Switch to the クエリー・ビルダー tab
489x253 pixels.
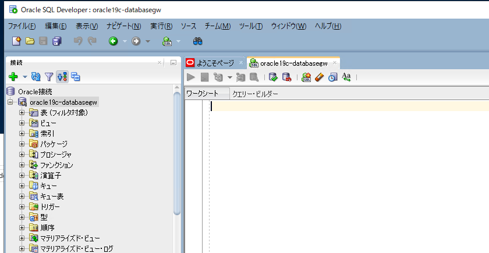pyautogui.click(x=255, y=94)
